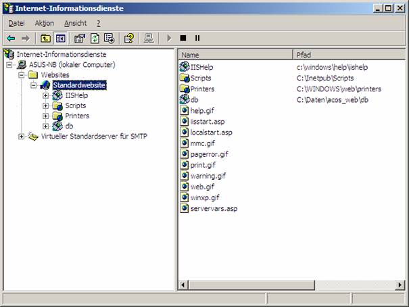Select print.gif in the file list
Viewport: 409px width, 307px height.
203,165
